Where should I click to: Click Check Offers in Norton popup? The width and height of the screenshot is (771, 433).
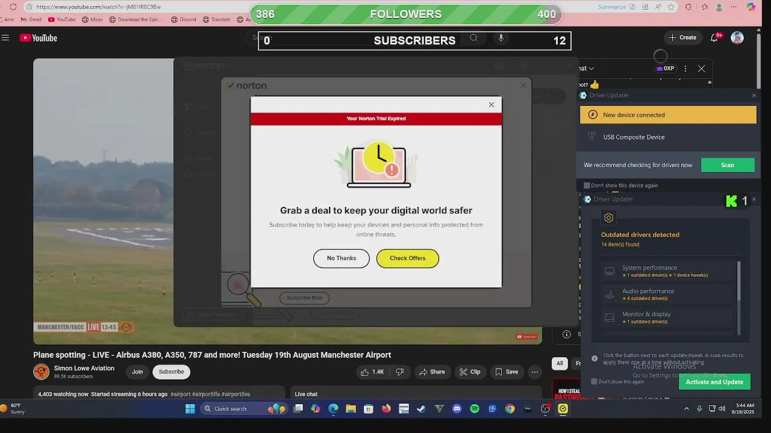[408, 258]
